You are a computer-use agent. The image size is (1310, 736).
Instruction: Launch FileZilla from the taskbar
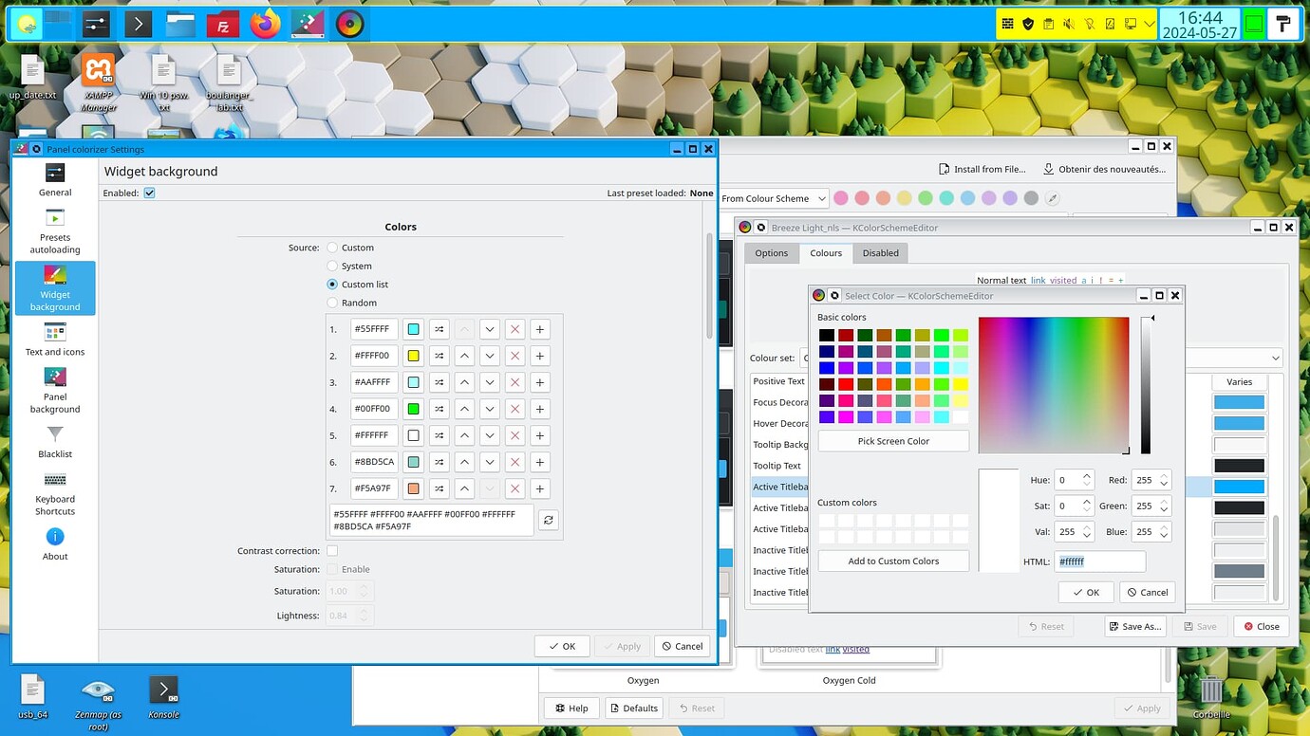[x=222, y=24]
